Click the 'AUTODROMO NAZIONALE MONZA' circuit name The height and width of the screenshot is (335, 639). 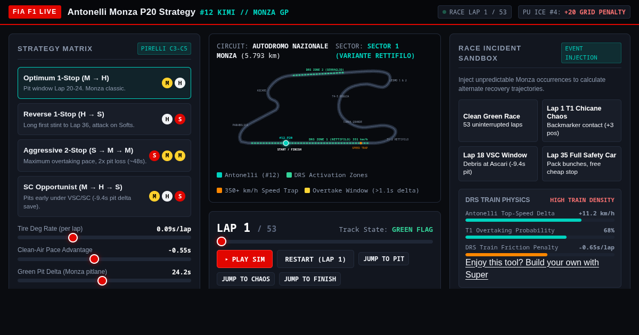pyautogui.click(x=272, y=51)
